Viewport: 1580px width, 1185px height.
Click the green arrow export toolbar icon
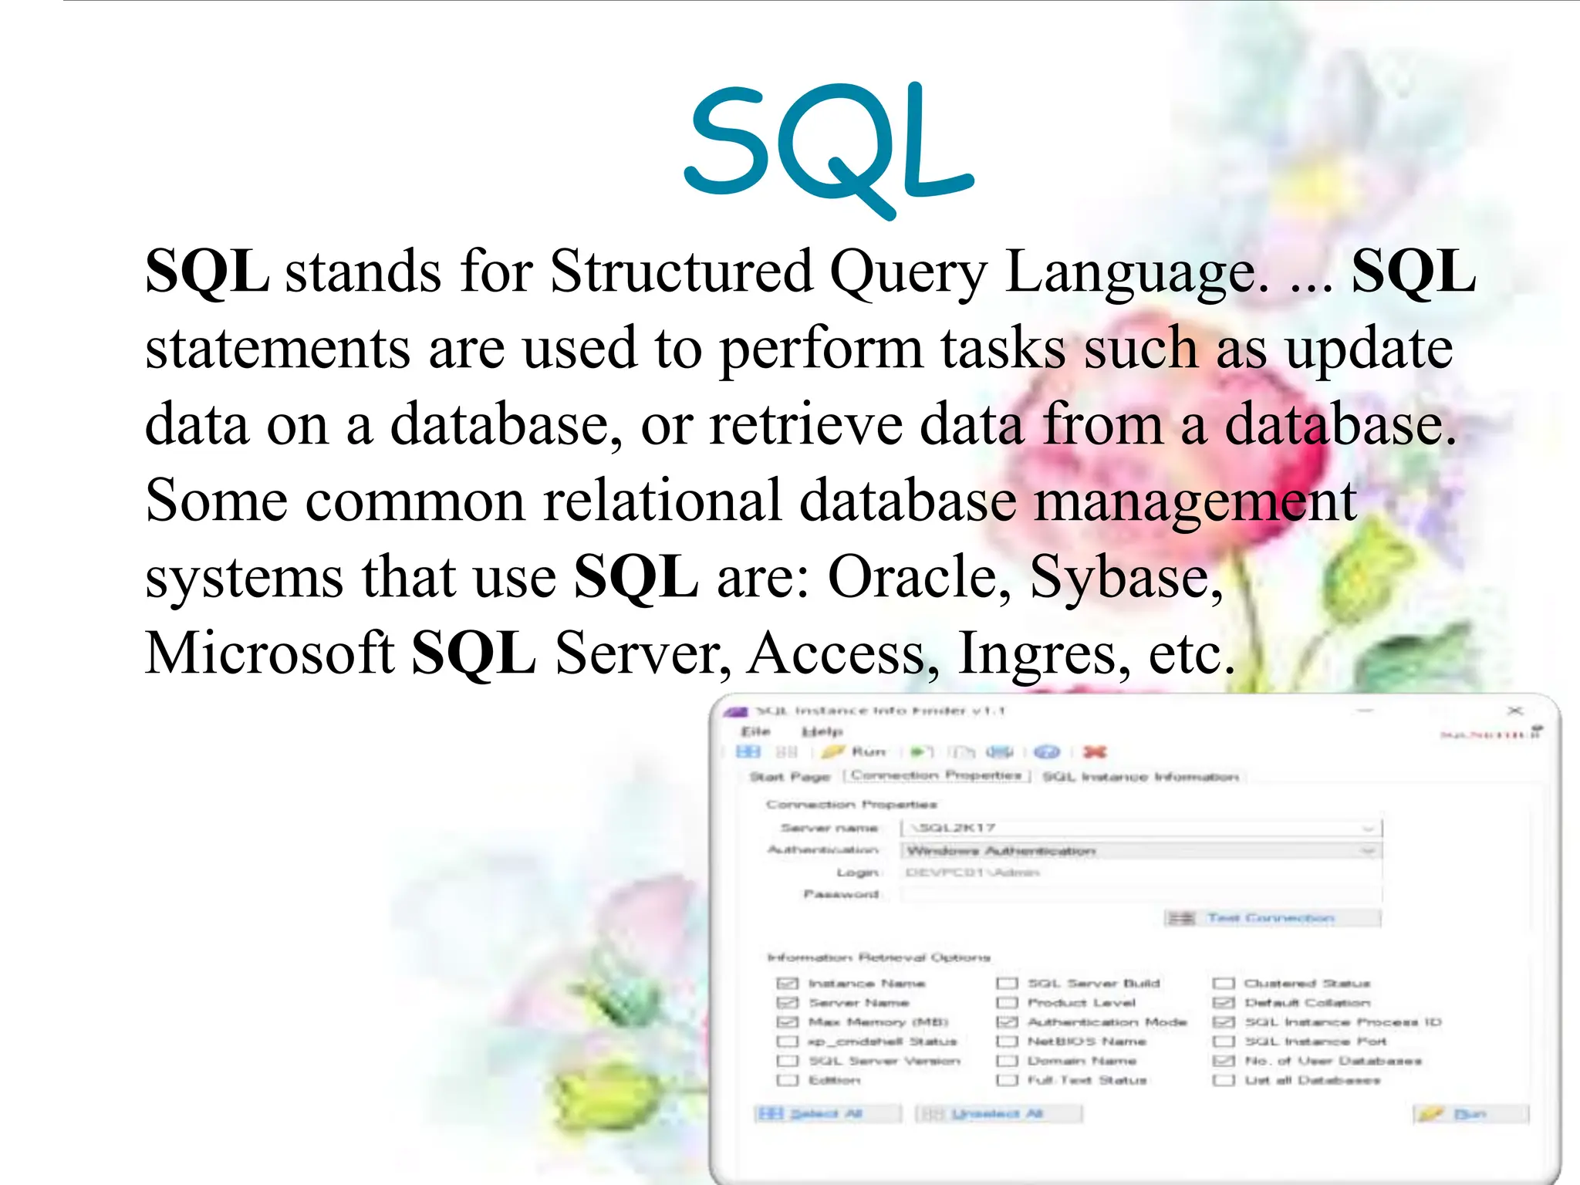(920, 751)
